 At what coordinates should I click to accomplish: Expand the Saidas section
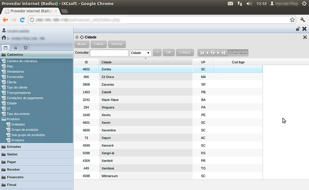(36, 154)
